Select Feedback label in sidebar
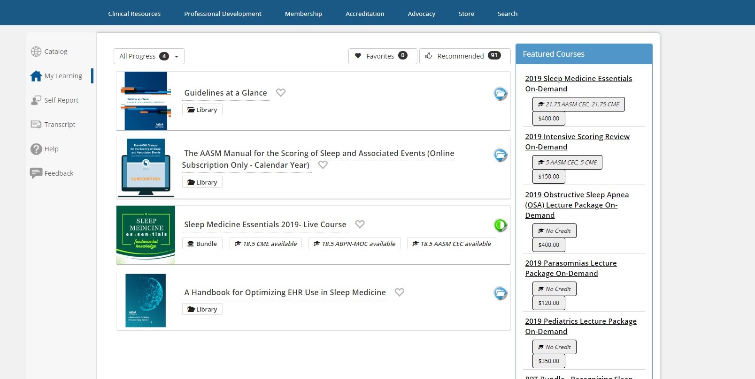 (59, 173)
